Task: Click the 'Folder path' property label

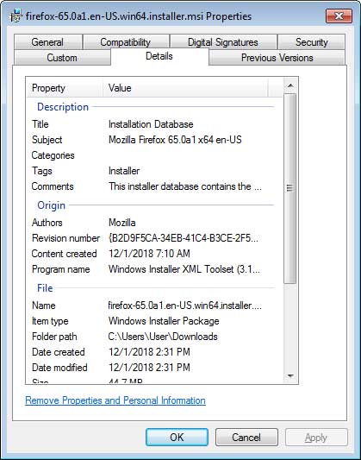Action: 54,337
